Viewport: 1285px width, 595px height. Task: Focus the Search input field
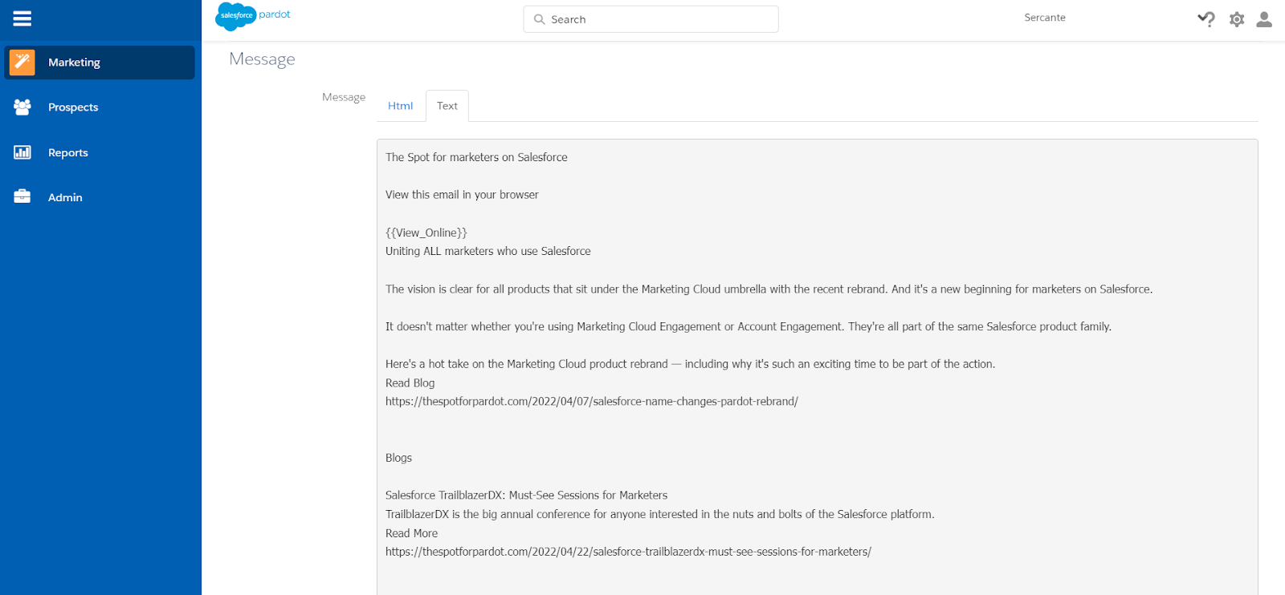[660, 19]
